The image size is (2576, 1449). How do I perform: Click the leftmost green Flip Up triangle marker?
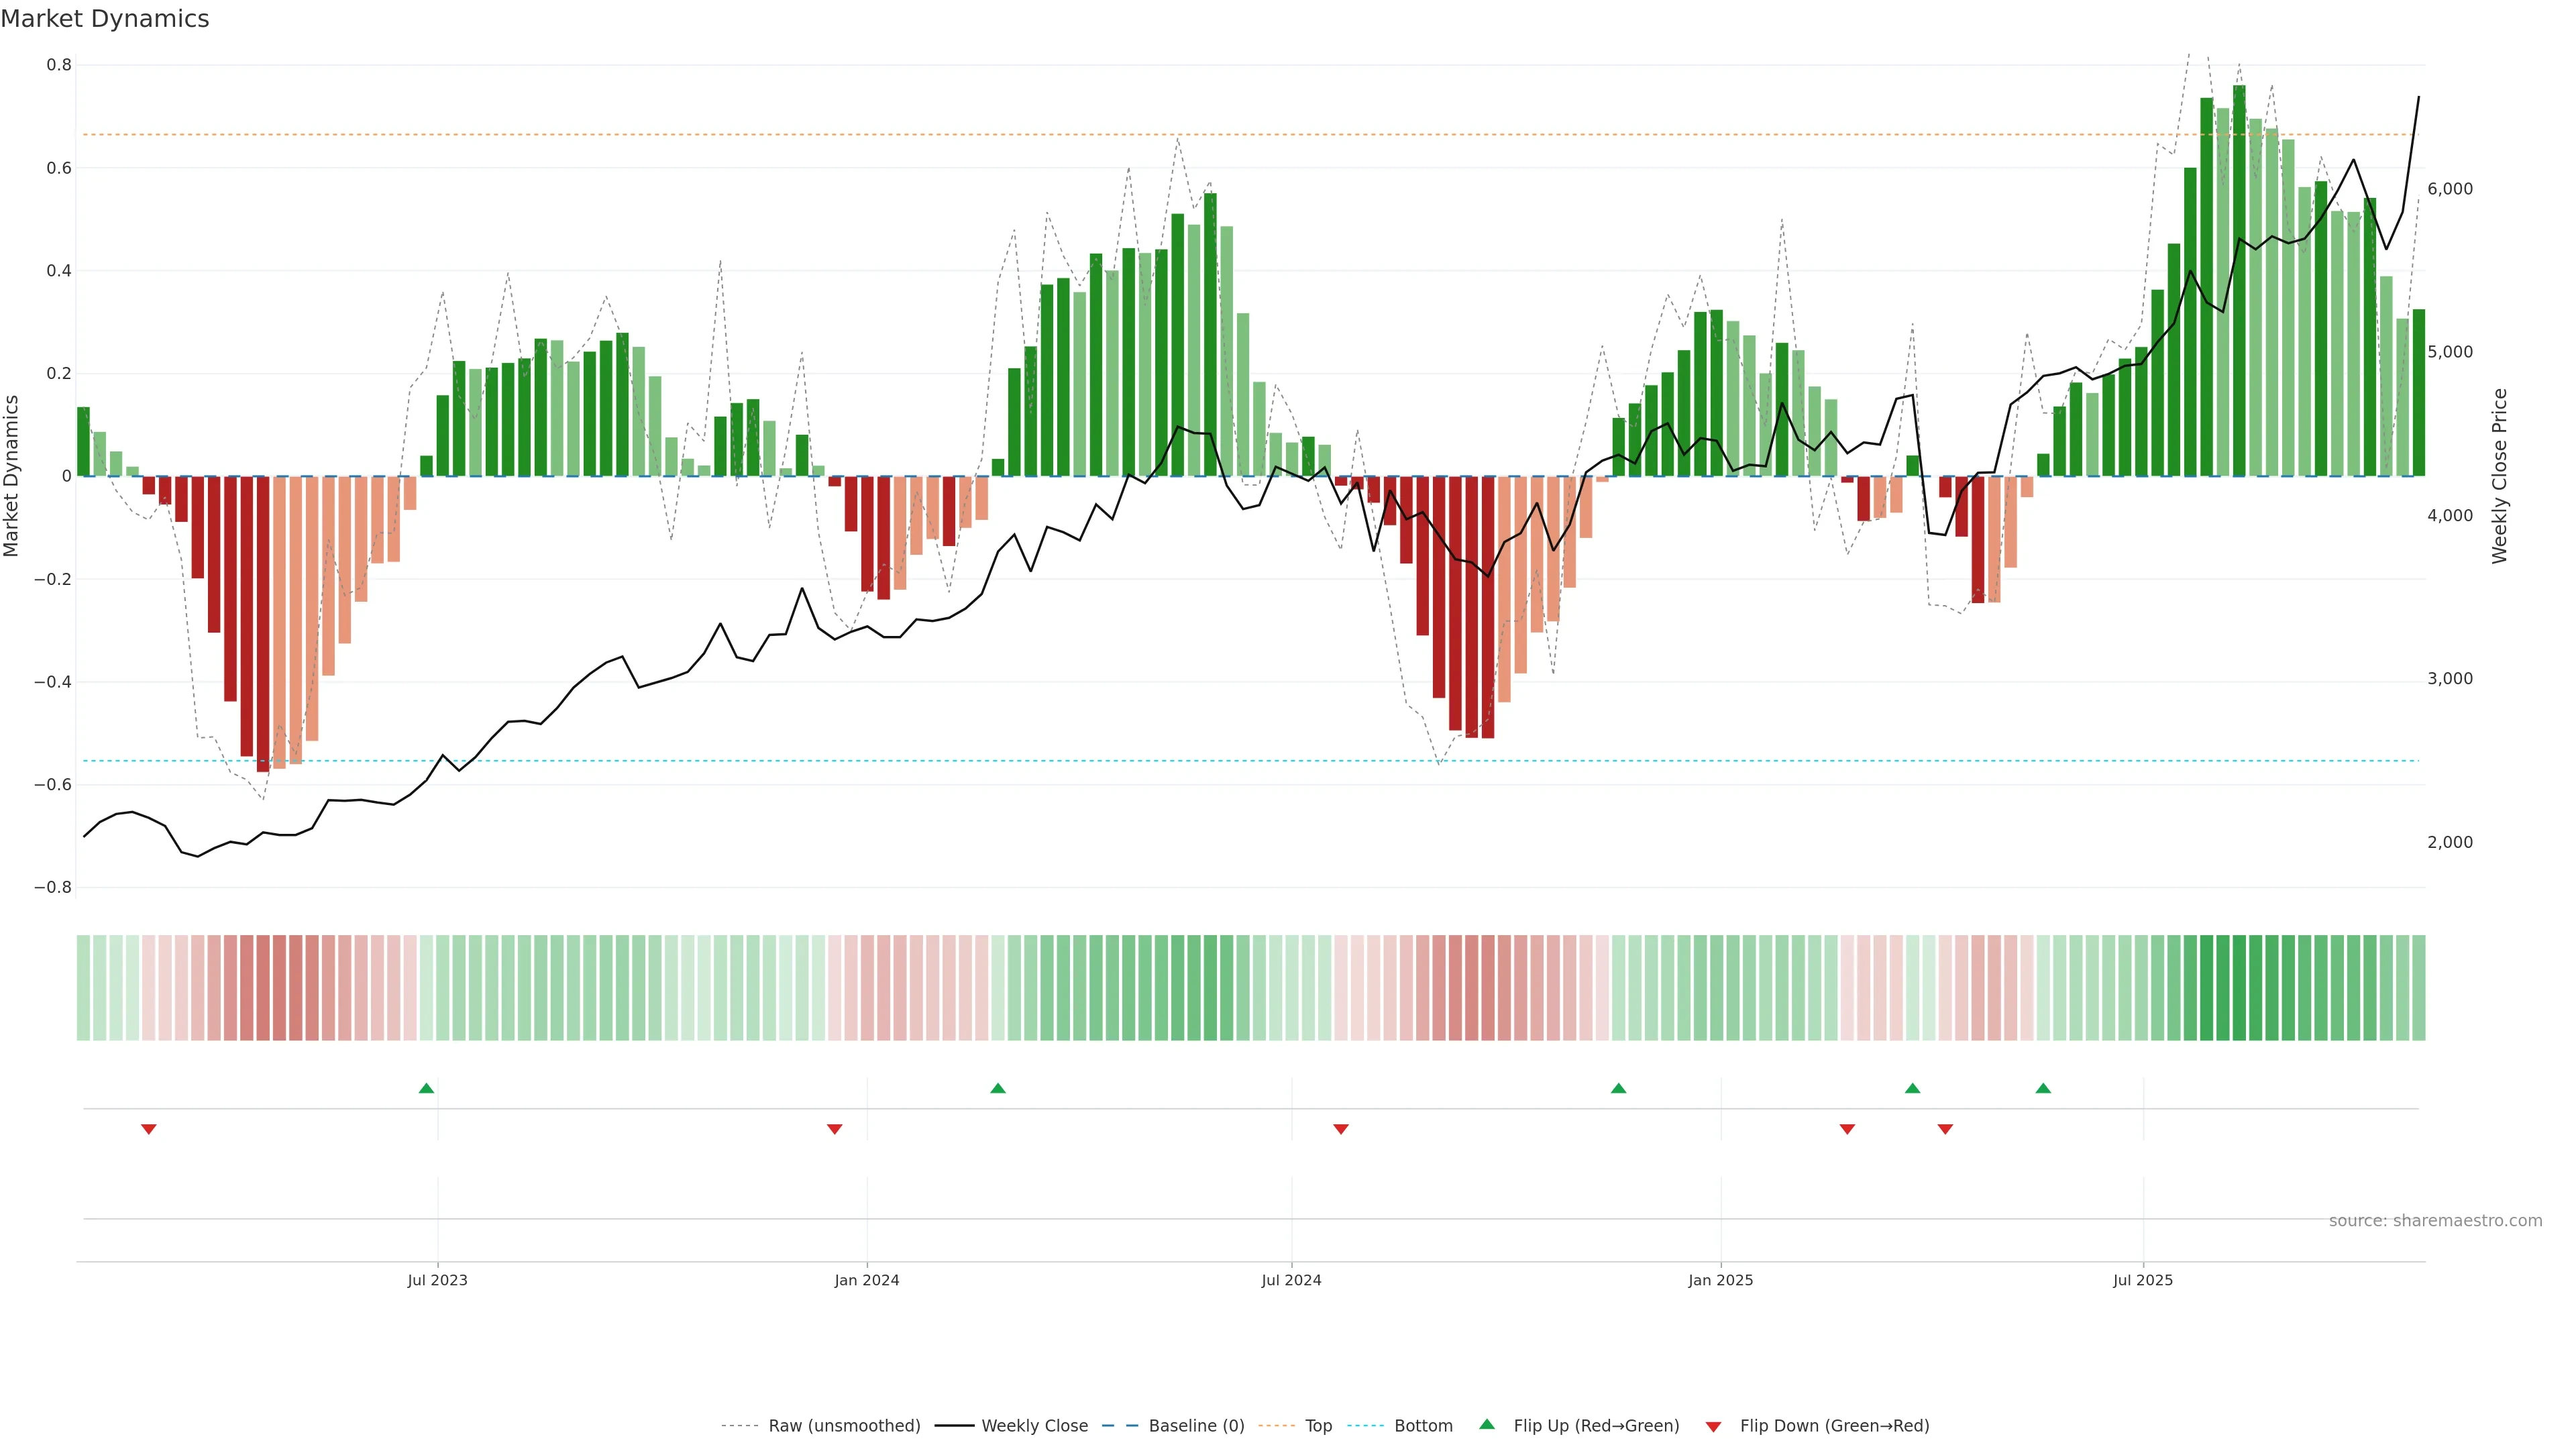pos(426,1088)
